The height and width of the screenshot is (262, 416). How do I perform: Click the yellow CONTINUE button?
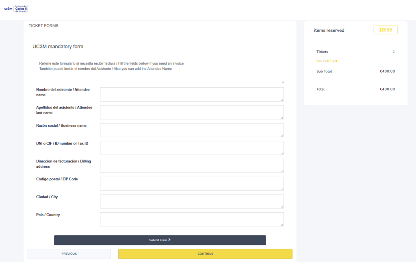coord(205,254)
